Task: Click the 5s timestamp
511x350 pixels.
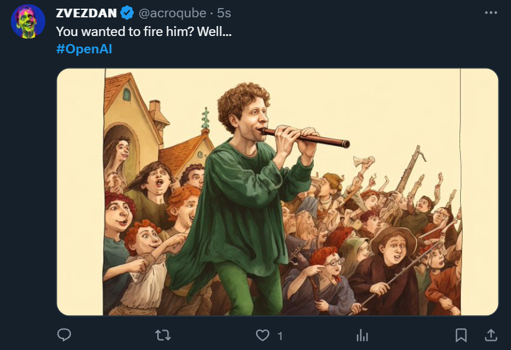Action: pos(224,13)
